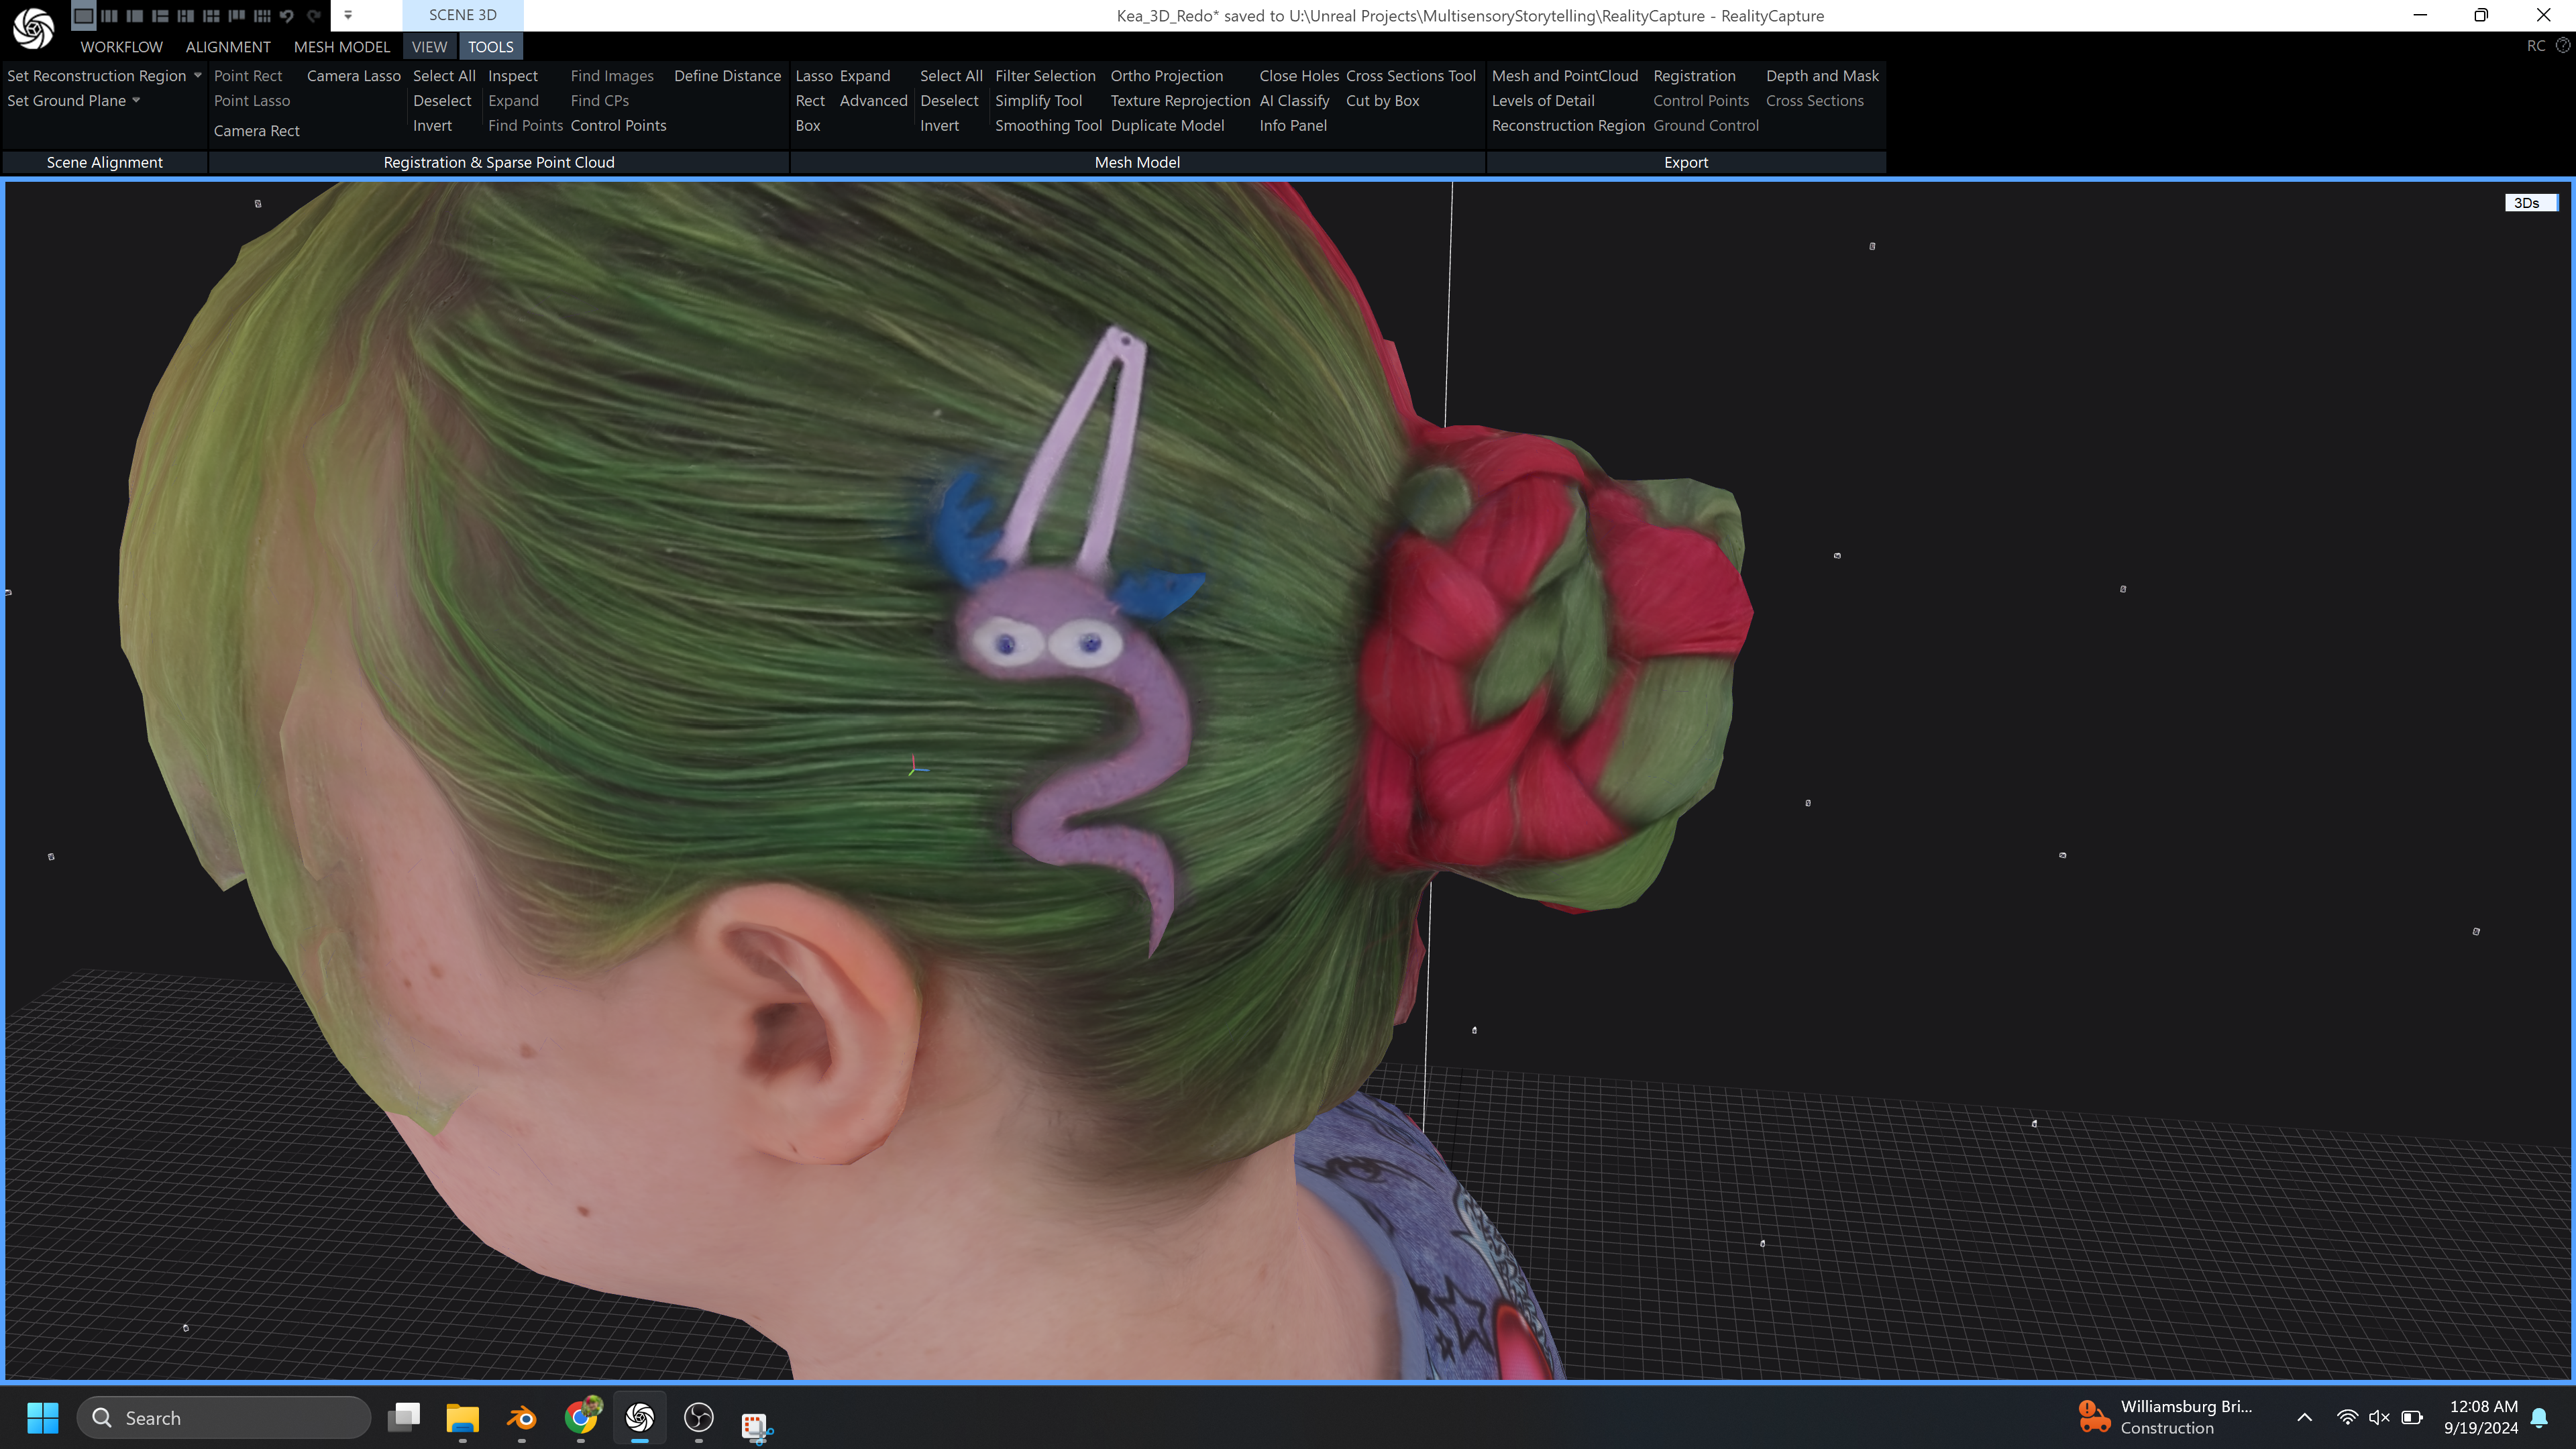Viewport: 2576px width, 1449px height.
Task: Click Texture Reprojection
Action: [x=1181, y=101]
